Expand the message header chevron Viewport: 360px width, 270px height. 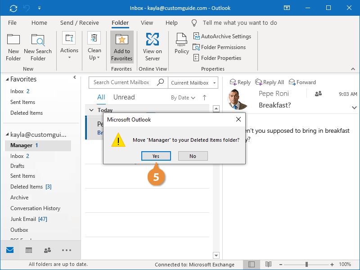(x=354, y=108)
